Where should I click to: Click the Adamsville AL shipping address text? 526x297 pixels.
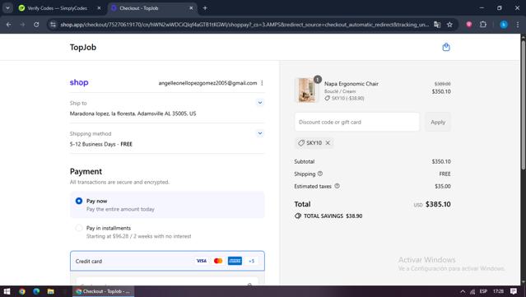(x=133, y=114)
